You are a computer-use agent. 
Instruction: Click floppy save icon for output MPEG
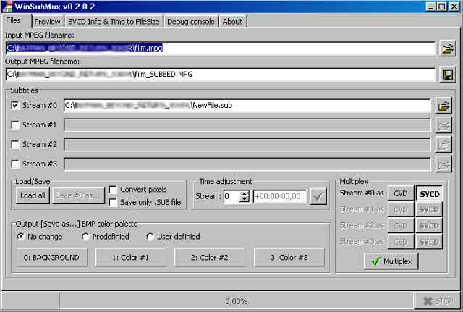tap(448, 75)
